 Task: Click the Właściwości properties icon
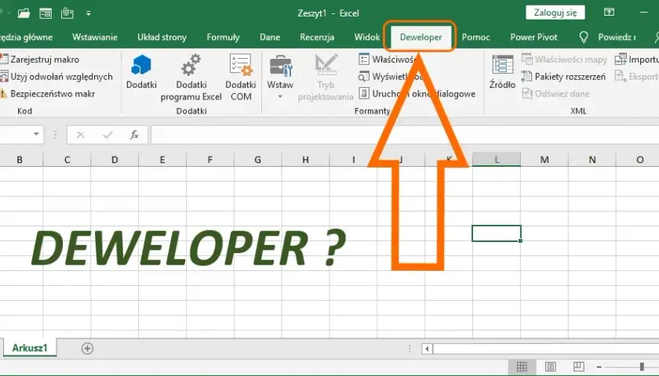coord(364,60)
